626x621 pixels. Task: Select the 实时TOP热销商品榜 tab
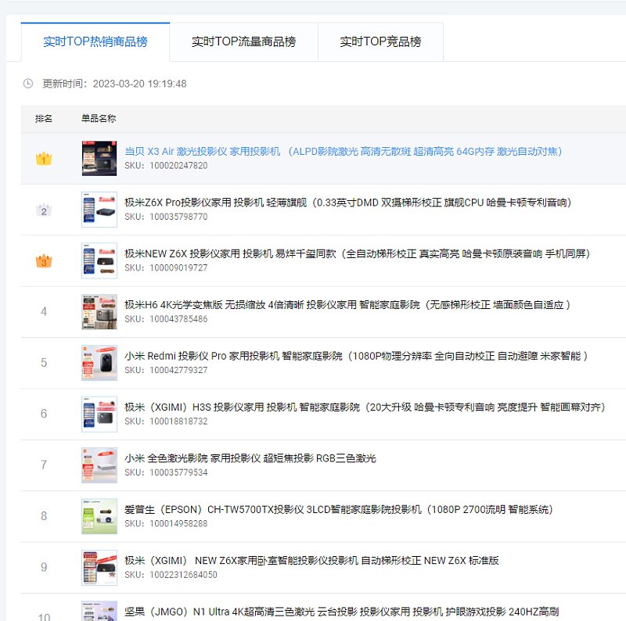point(95,41)
